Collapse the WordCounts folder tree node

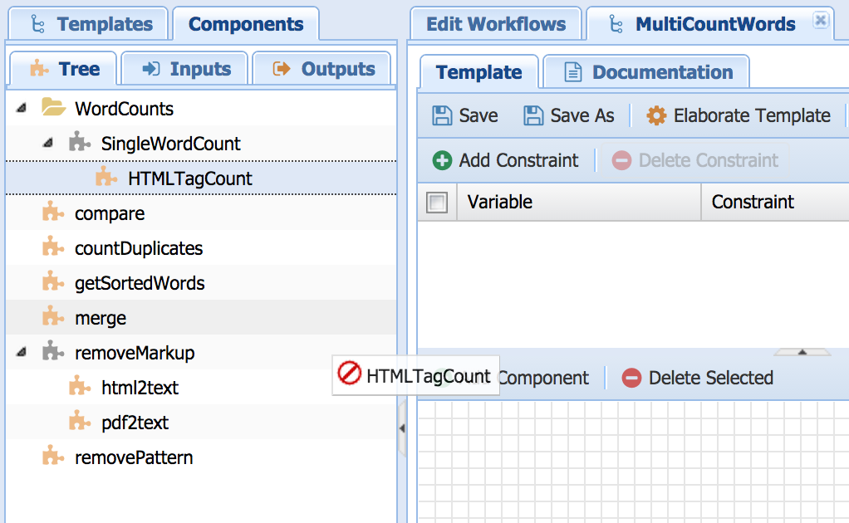click(22, 109)
